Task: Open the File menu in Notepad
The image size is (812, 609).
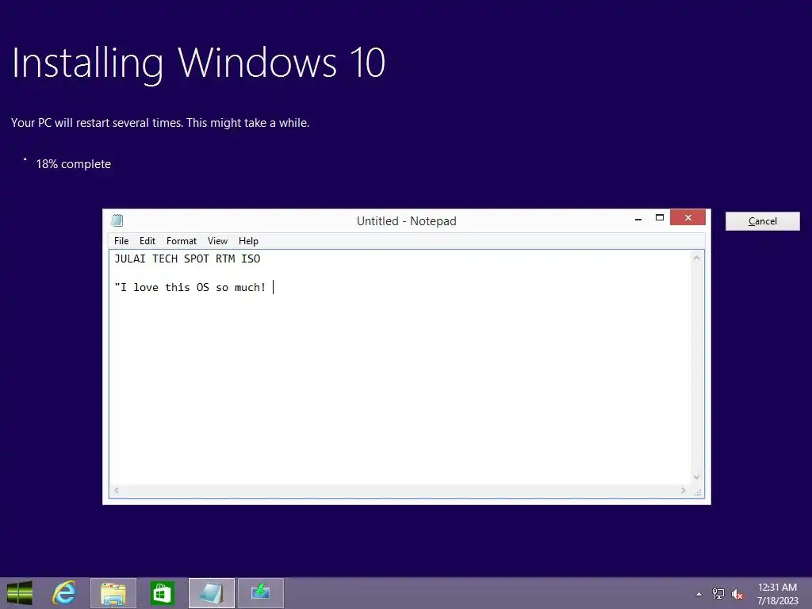Action: tap(121, 241)
